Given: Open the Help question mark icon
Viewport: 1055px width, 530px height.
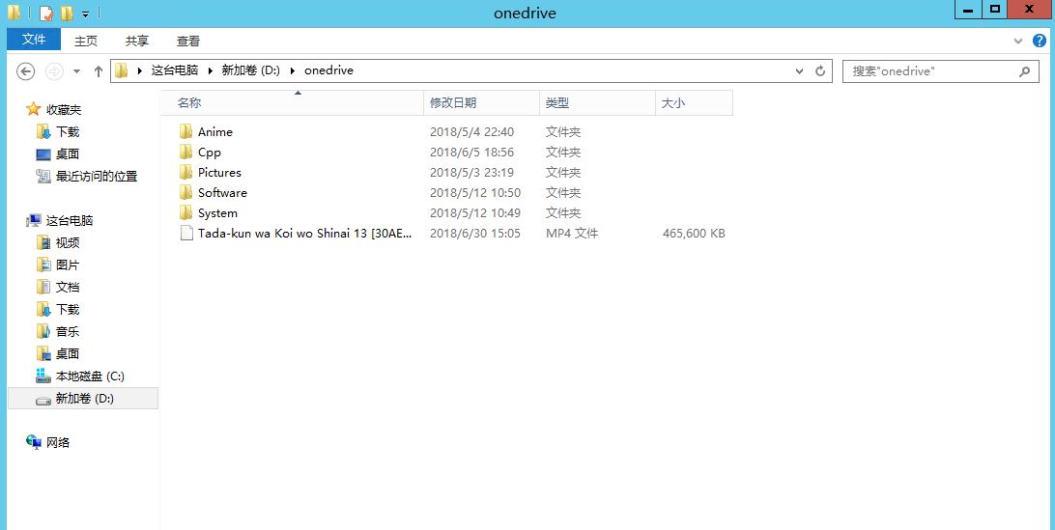Looking at the screenshot, I should click(x=1040, y=41).
